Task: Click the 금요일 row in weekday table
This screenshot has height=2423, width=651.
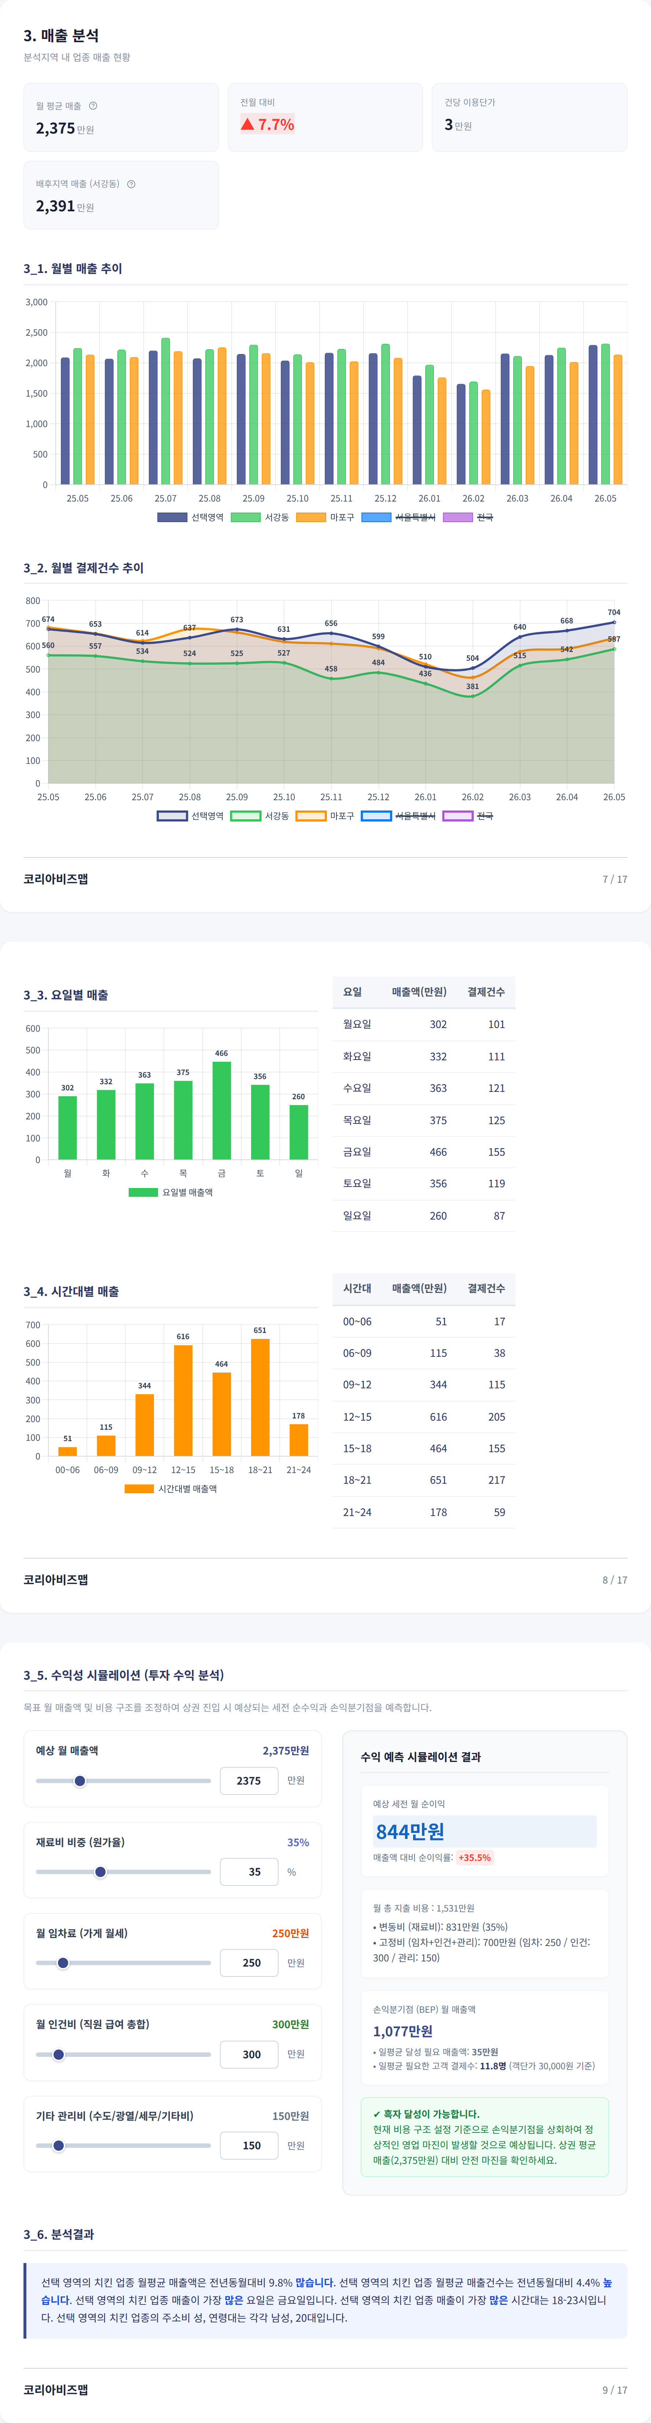Action: (424, 1151)
